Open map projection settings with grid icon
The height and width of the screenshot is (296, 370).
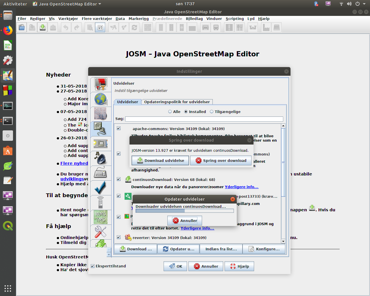pyautogui.click(x=101, y=114)
